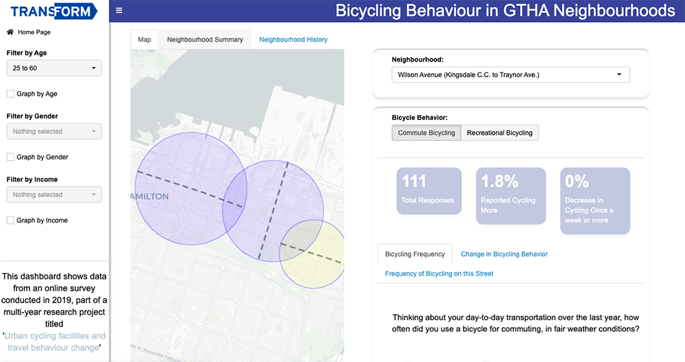Viewport: 685px width, 362px height.
Task: Open the Neighbourhood History tab
Action: (x=293, y=40)
